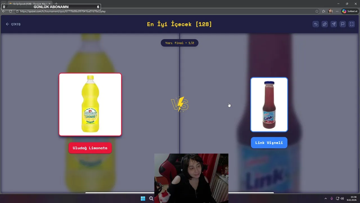Report the quiz with the flag icon
This screenshot has width=360, height=203.
coord(343,24)
